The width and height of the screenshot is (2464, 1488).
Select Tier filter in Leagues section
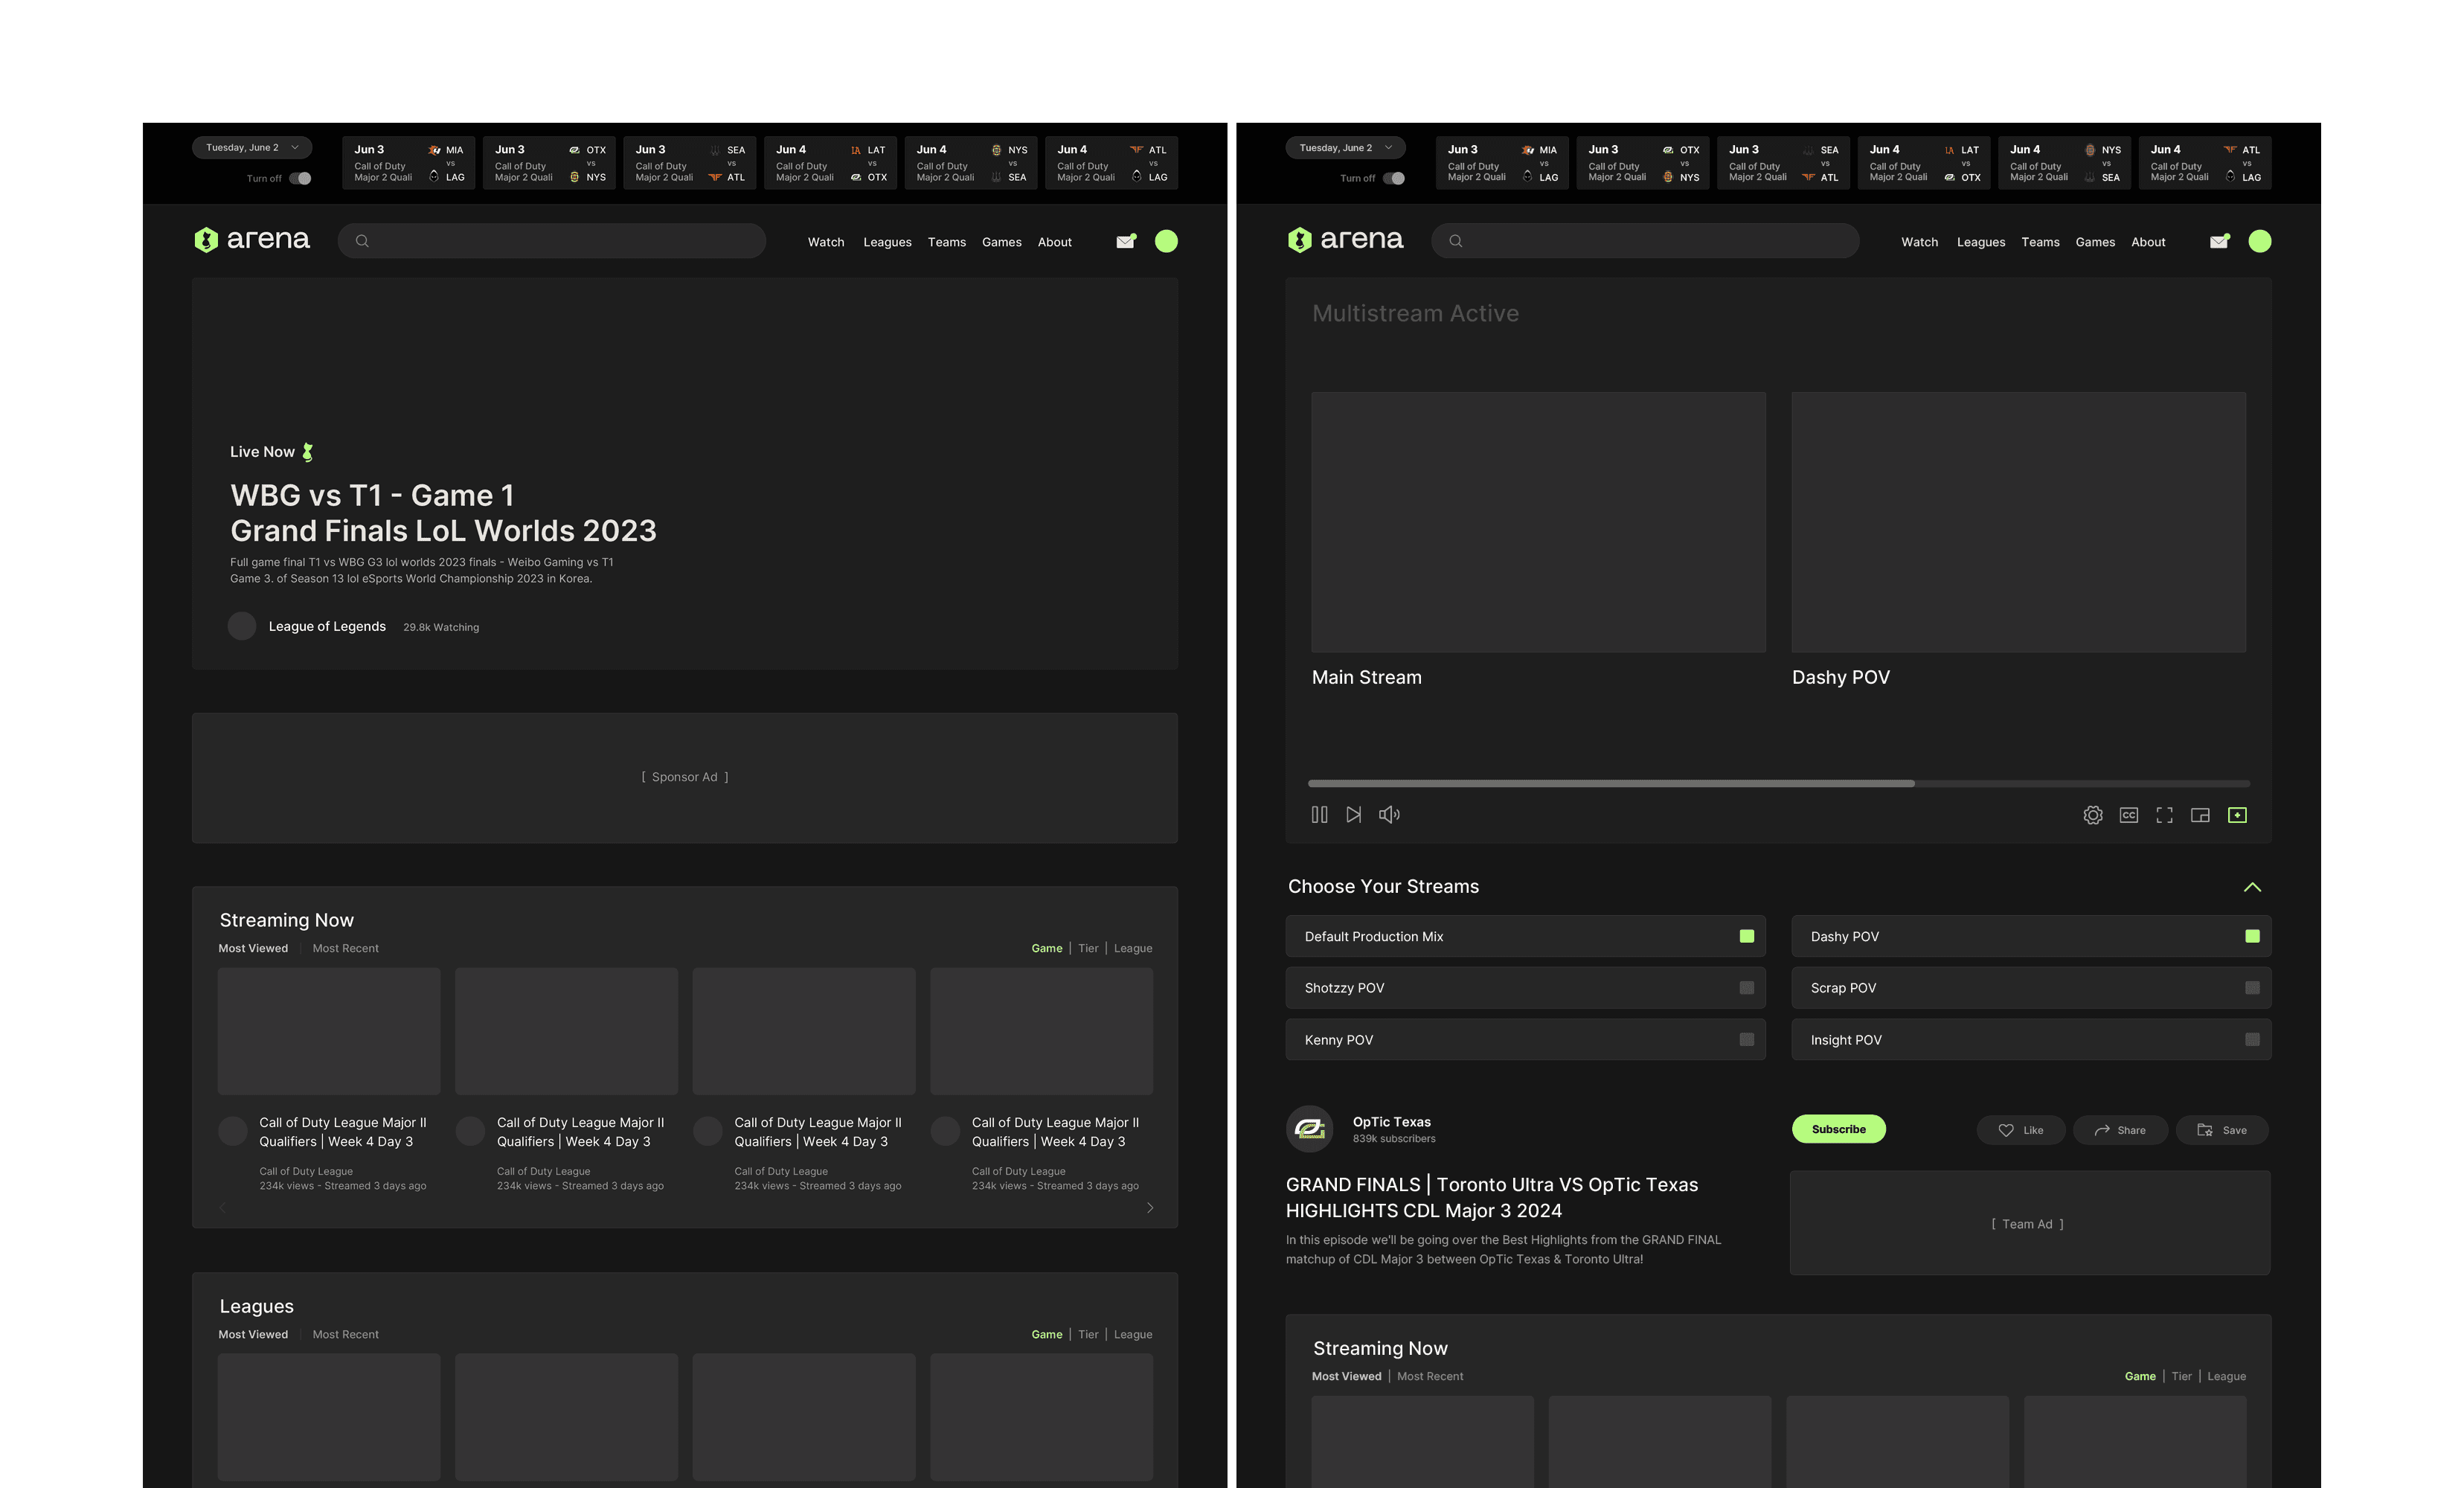pyautogui.click(x=1088, y=1335)
